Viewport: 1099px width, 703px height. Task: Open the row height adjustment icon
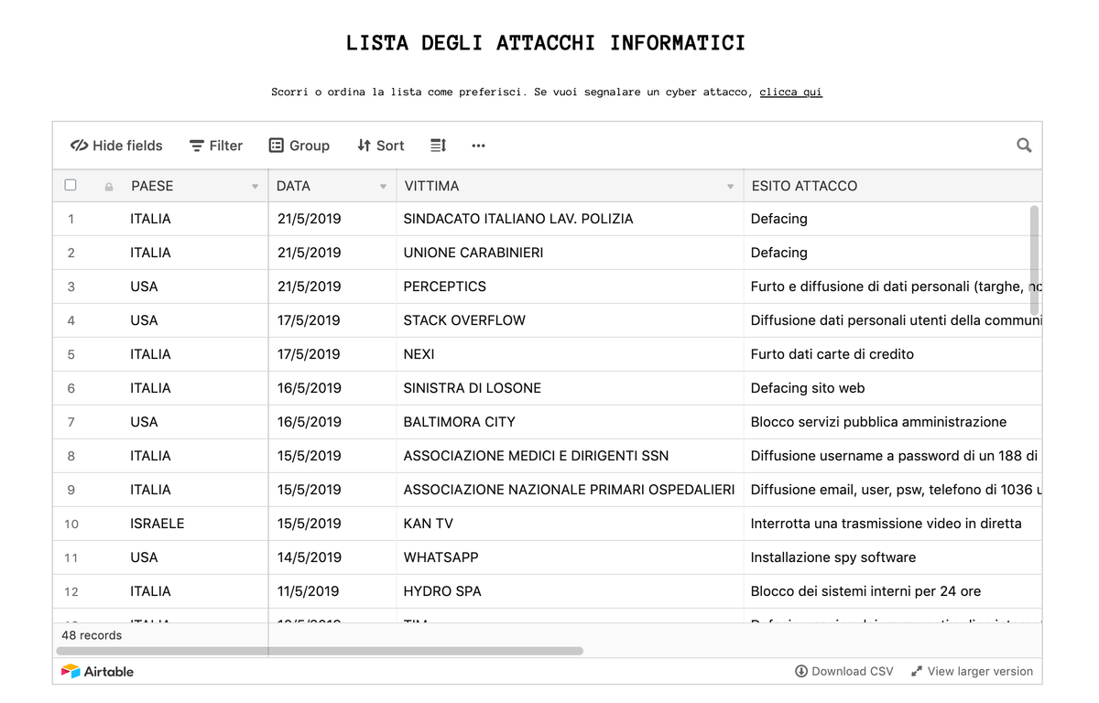[437, 145]
